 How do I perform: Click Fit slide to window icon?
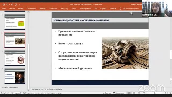(170, 93)
